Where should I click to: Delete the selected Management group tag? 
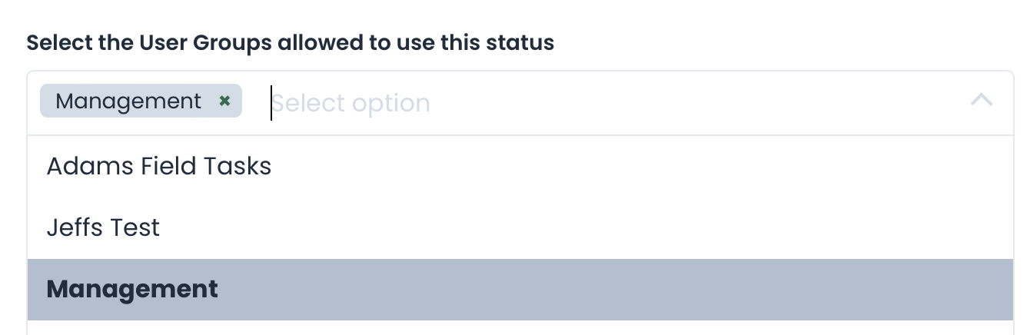tap(224, 101)
